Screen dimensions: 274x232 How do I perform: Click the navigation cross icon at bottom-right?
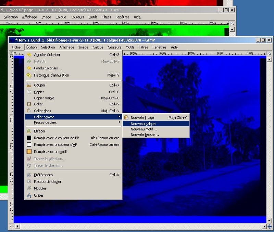coord(270,227)
